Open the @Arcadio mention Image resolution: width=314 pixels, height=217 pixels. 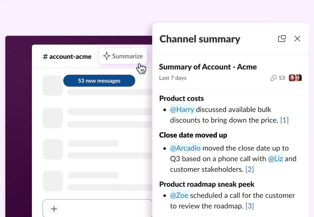coord(185,148)
